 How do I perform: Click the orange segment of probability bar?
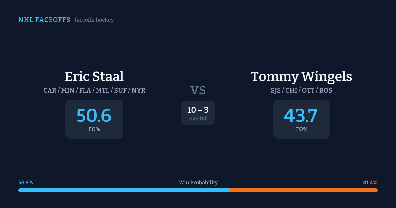click(x=303, y=190)
